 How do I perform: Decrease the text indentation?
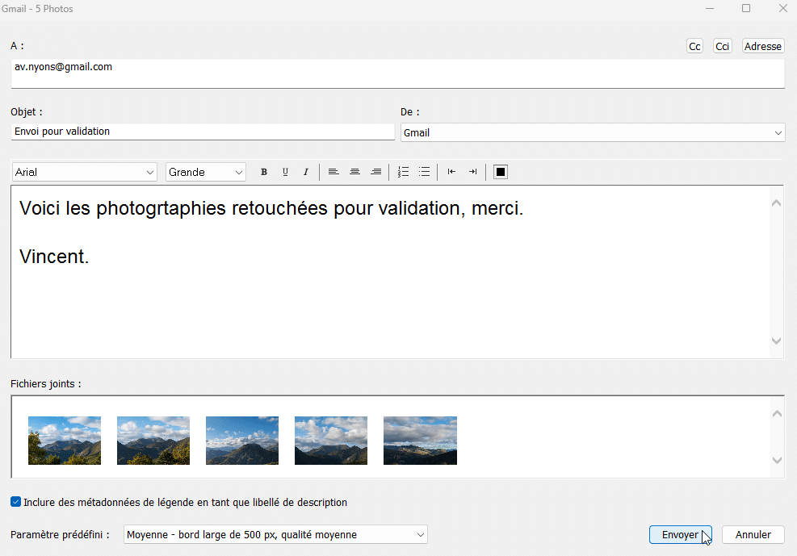pyautogui.click(x=451, y=171)
